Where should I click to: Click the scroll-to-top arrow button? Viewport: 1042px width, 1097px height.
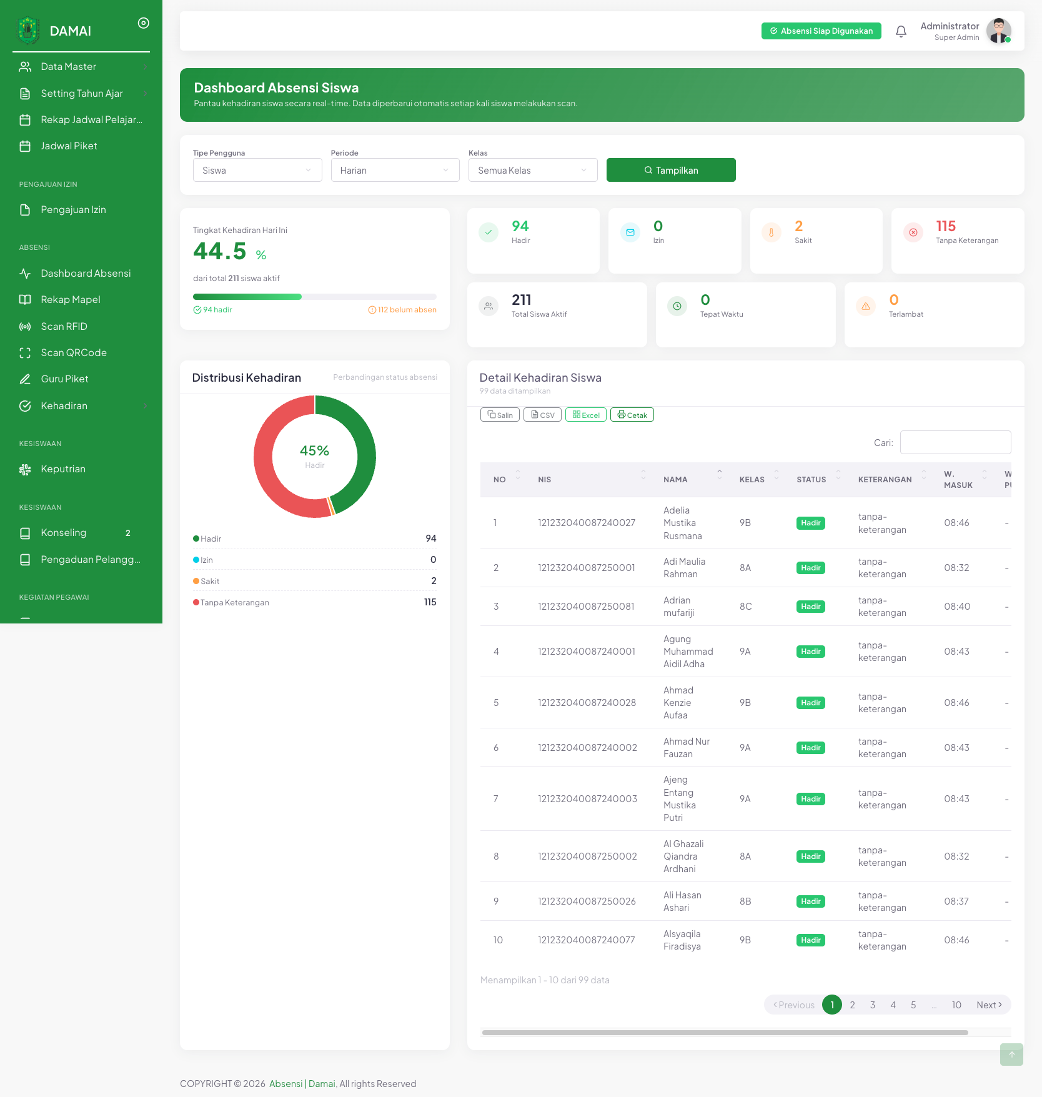tap(1011, 1055)
